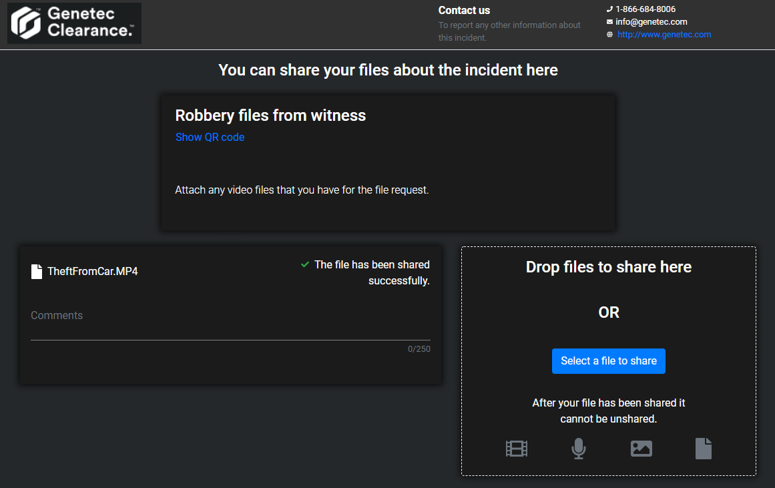
Task: Click the OR separator text in drop zone
Action: [608, 312]
